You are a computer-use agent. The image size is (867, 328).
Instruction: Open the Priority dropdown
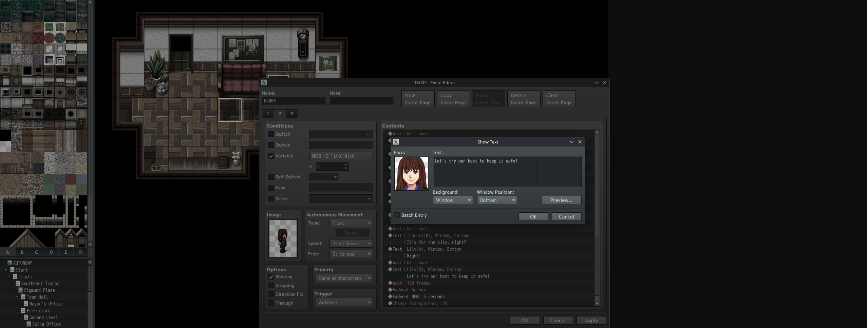(x=344, y=278)
